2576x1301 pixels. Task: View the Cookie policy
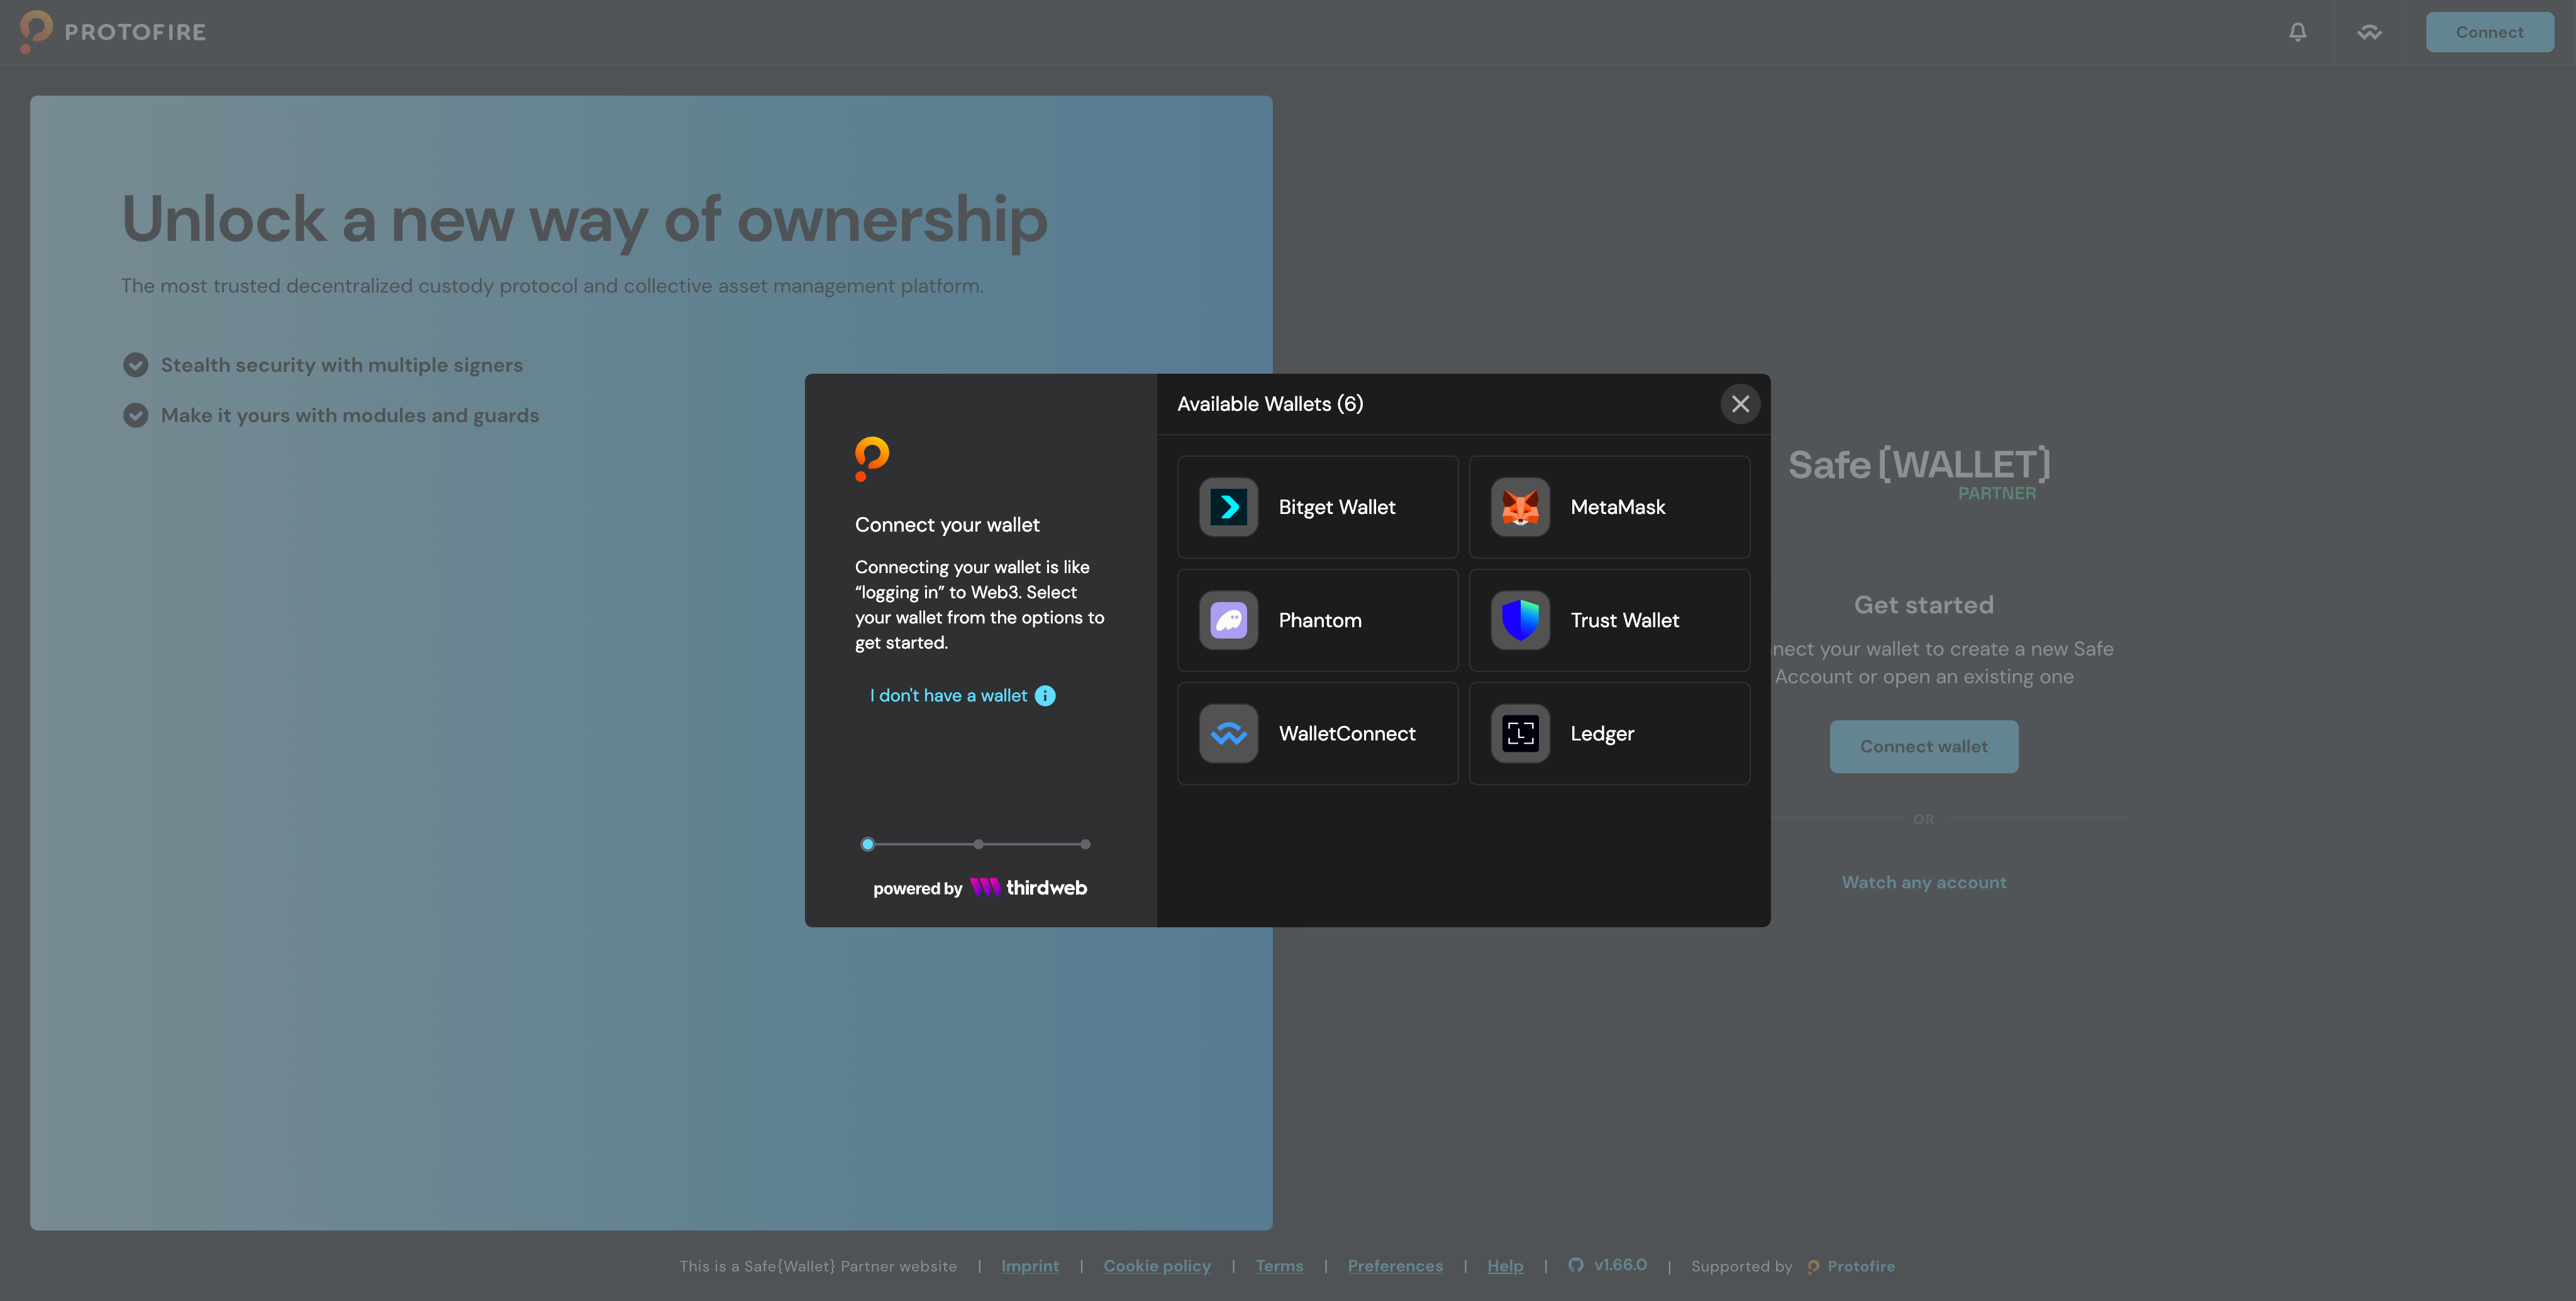coord(1157,1265)
